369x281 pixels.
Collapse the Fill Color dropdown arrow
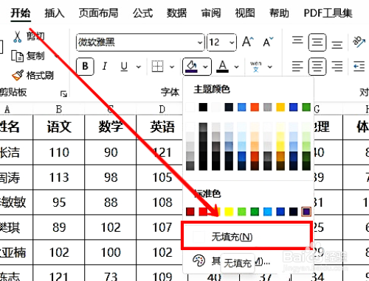point(205,67)
